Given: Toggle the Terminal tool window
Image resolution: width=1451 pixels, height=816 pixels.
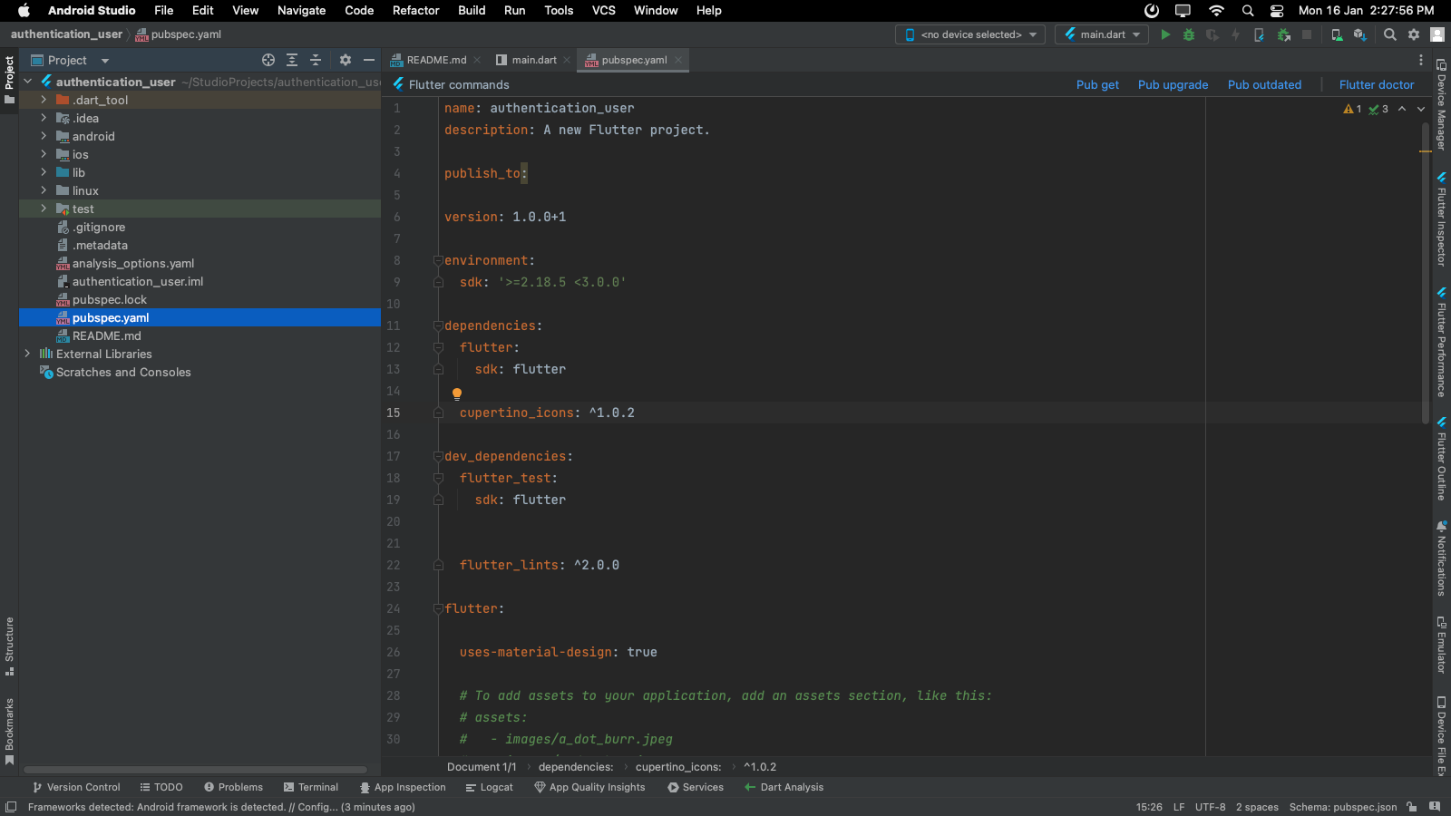Looking at the screenshot, I should pos(310,787).
